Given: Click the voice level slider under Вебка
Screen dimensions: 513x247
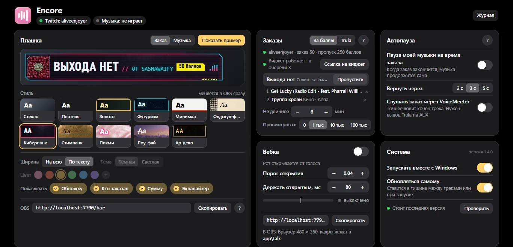Looking at the screenshot, I should click(298, 200).
